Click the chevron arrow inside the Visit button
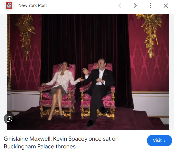 [165, 141]
